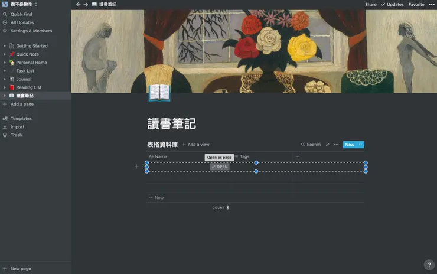437x274 pixels.
Task: Click the open book page emoji icon
Action: coord(159,93)
